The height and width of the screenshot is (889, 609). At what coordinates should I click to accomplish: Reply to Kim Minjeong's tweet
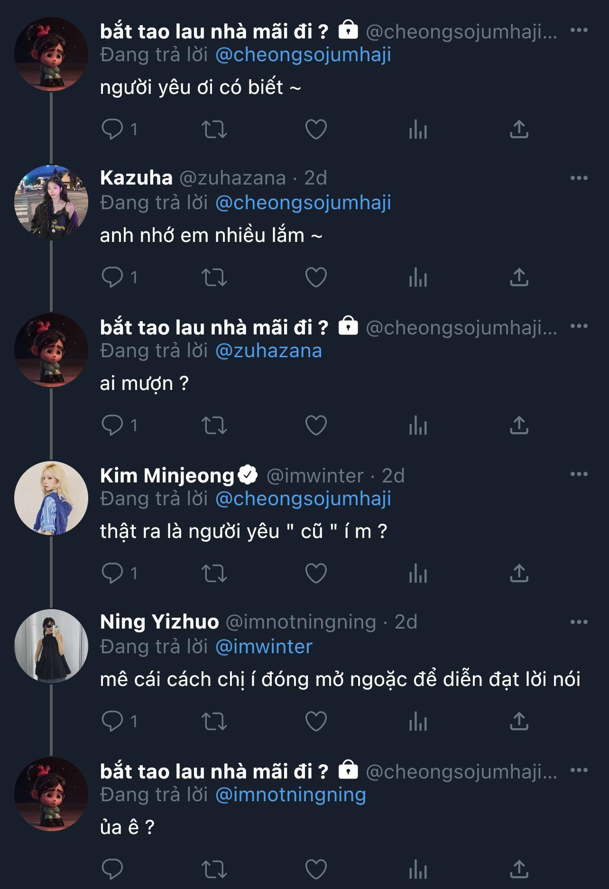pos(112,574)
